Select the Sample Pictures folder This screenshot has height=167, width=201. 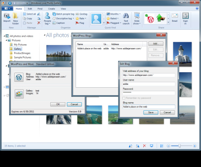(x=23, y=58)
